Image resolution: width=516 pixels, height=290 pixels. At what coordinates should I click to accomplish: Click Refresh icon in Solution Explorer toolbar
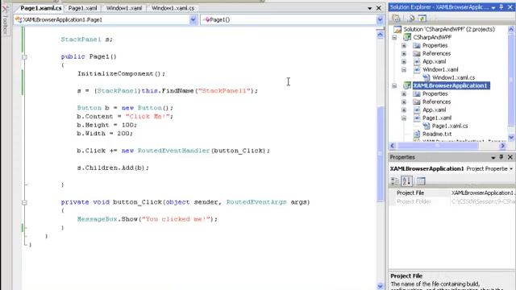click(422, 18)
